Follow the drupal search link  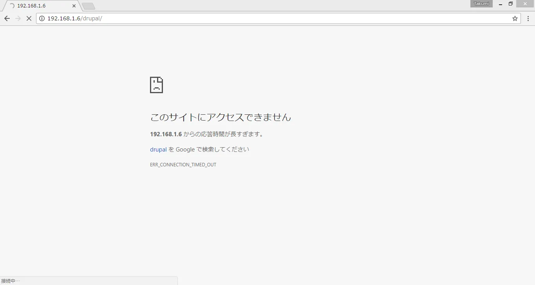coord(158,149)
